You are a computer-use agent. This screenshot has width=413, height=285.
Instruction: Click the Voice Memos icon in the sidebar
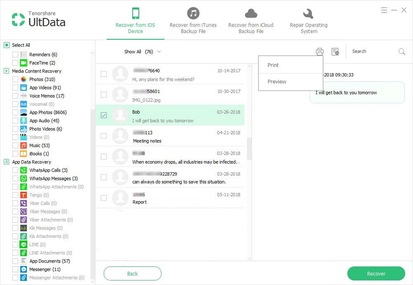point(23,96)
